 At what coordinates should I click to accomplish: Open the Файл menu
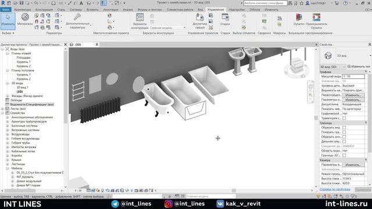click(5, 10)
